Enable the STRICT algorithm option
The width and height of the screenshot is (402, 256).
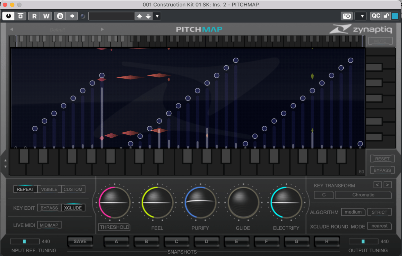click(379, 212)
